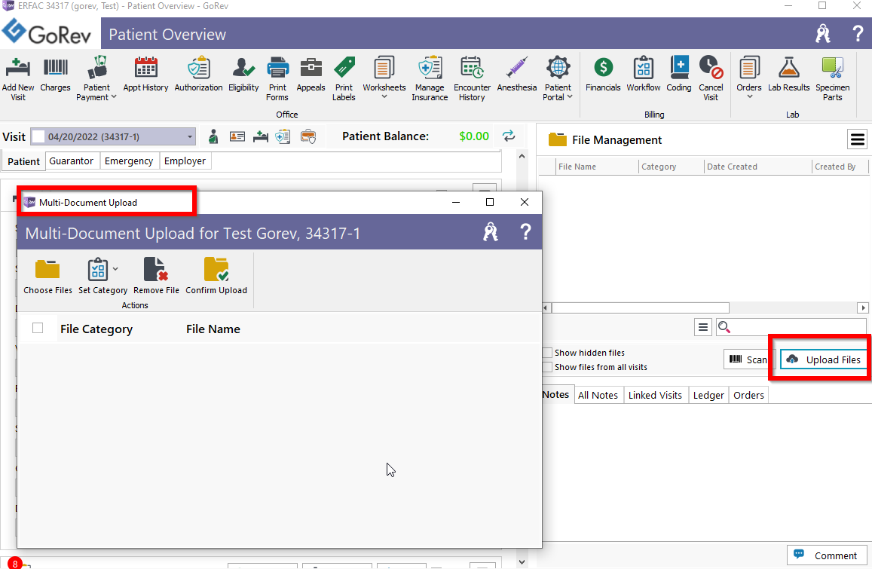Click the keys icon in upload dialog header
The width and height of the screenshot is (872, 569).
click(491, 232)
